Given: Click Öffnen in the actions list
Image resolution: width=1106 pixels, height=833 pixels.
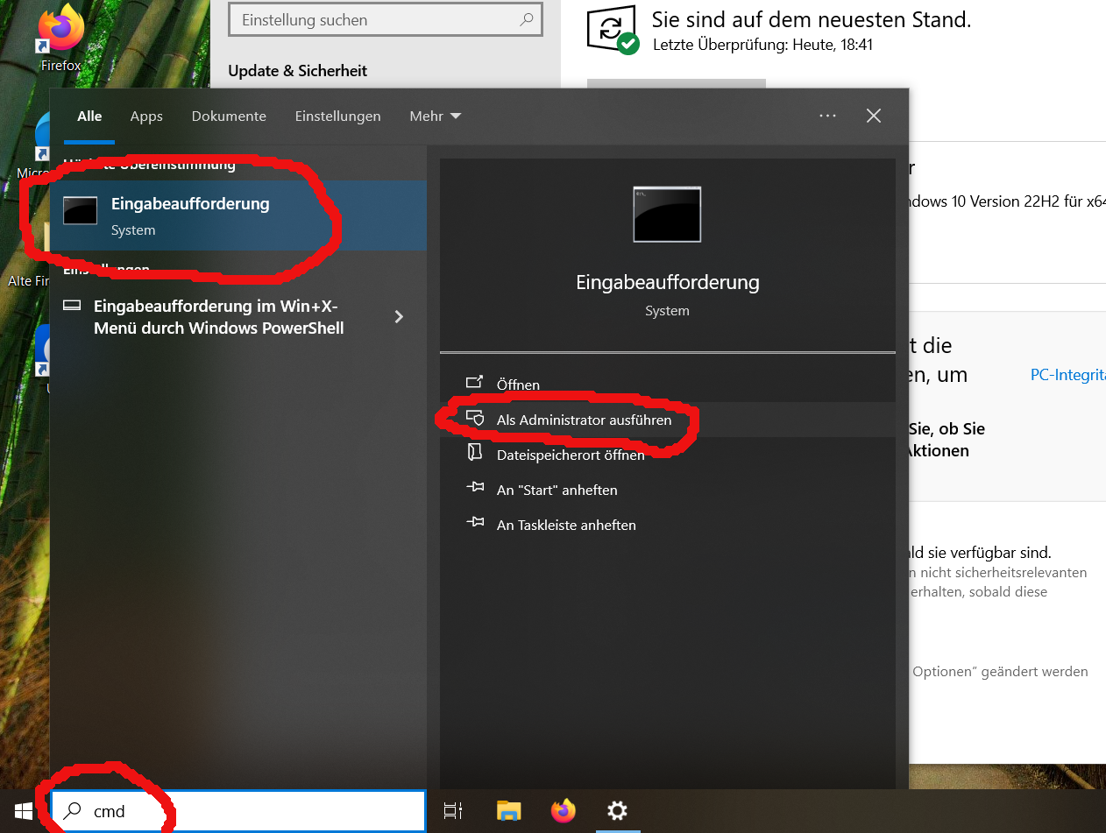Looking at the screenshot, I should (518, 385).
